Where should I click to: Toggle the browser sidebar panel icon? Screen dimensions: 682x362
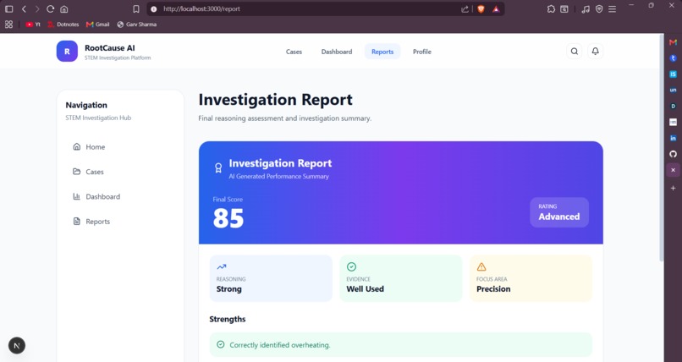[x=8, y=8]
